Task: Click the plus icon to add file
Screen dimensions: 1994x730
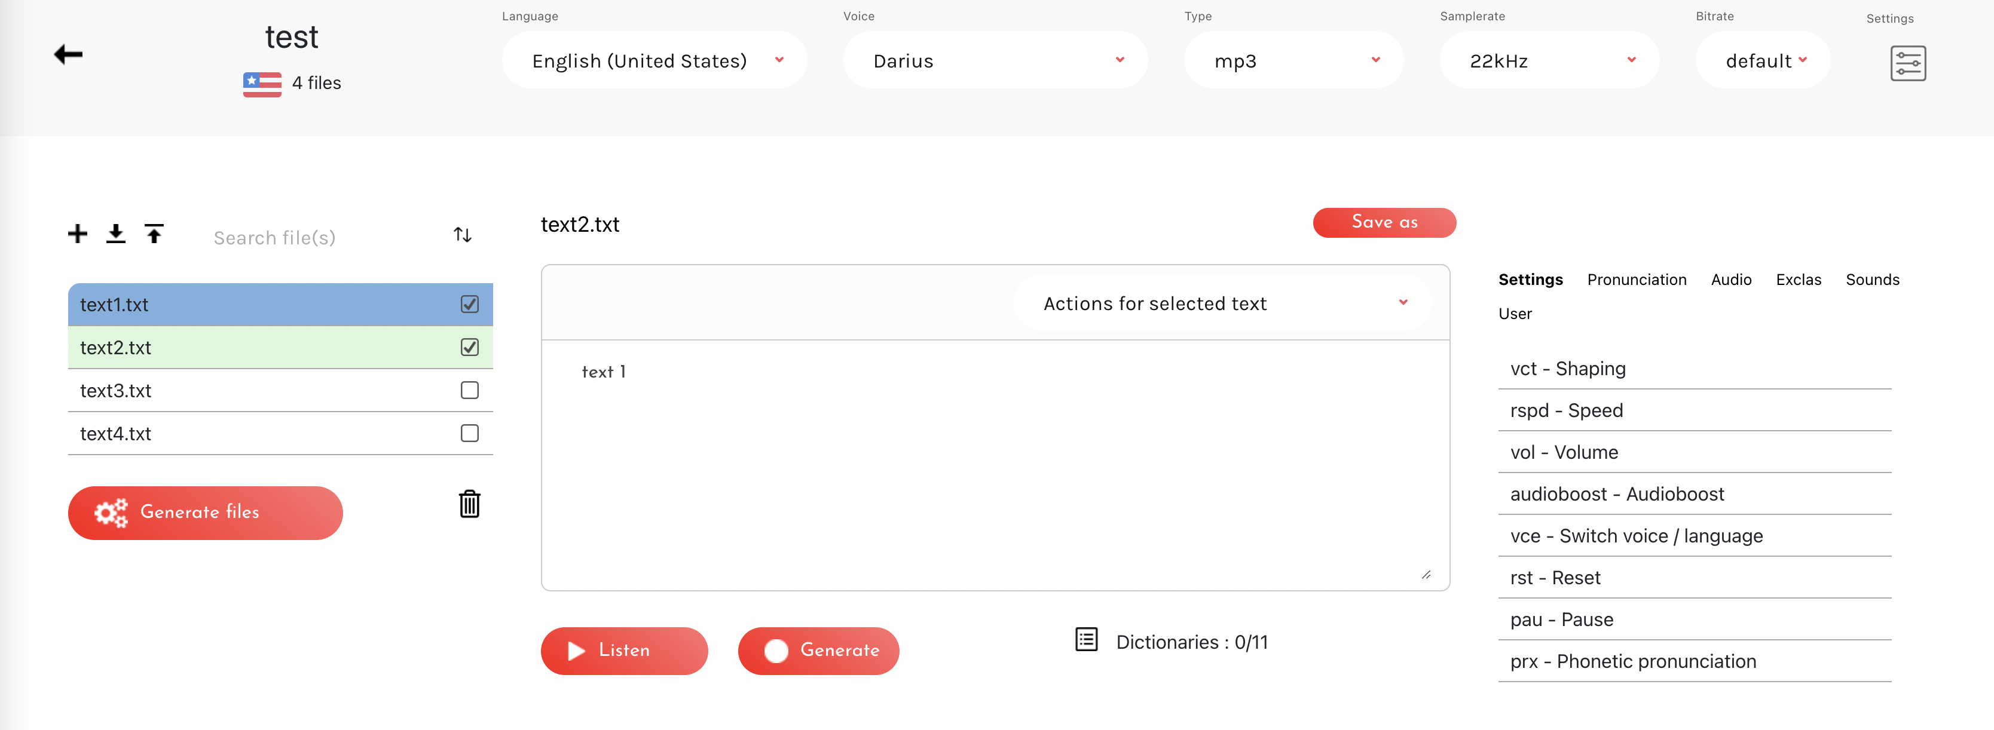Action: 78,234
